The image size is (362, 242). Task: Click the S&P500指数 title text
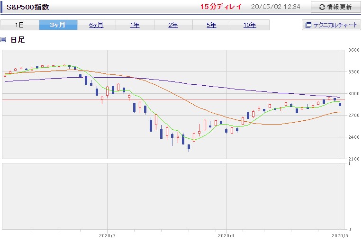pos(28,7)
